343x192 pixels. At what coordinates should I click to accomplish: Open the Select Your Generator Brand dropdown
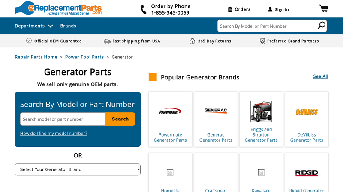pyautogui.click(x=78, y=169)
